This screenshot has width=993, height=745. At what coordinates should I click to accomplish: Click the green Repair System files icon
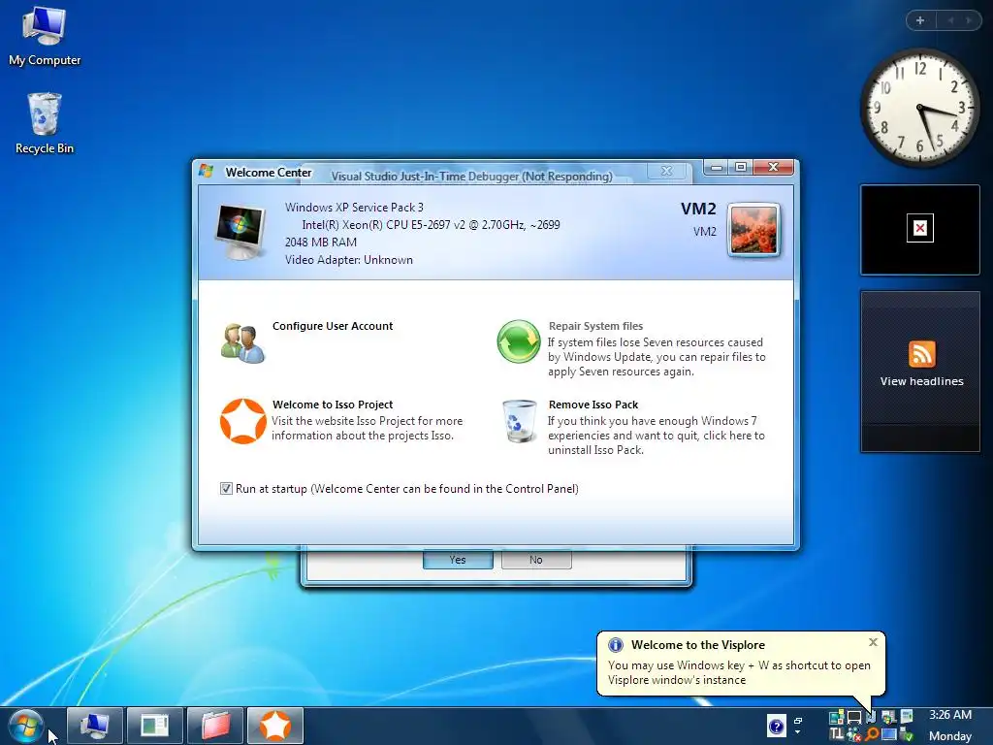pos(518,341)
